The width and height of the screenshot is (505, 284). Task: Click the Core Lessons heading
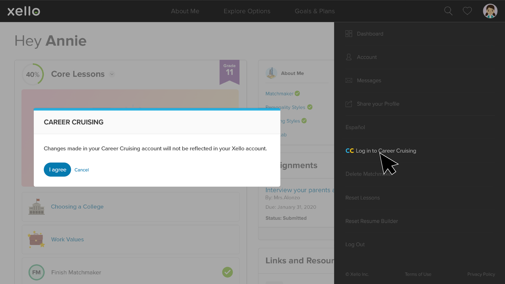pyautogui.click(x=78, y=74)
